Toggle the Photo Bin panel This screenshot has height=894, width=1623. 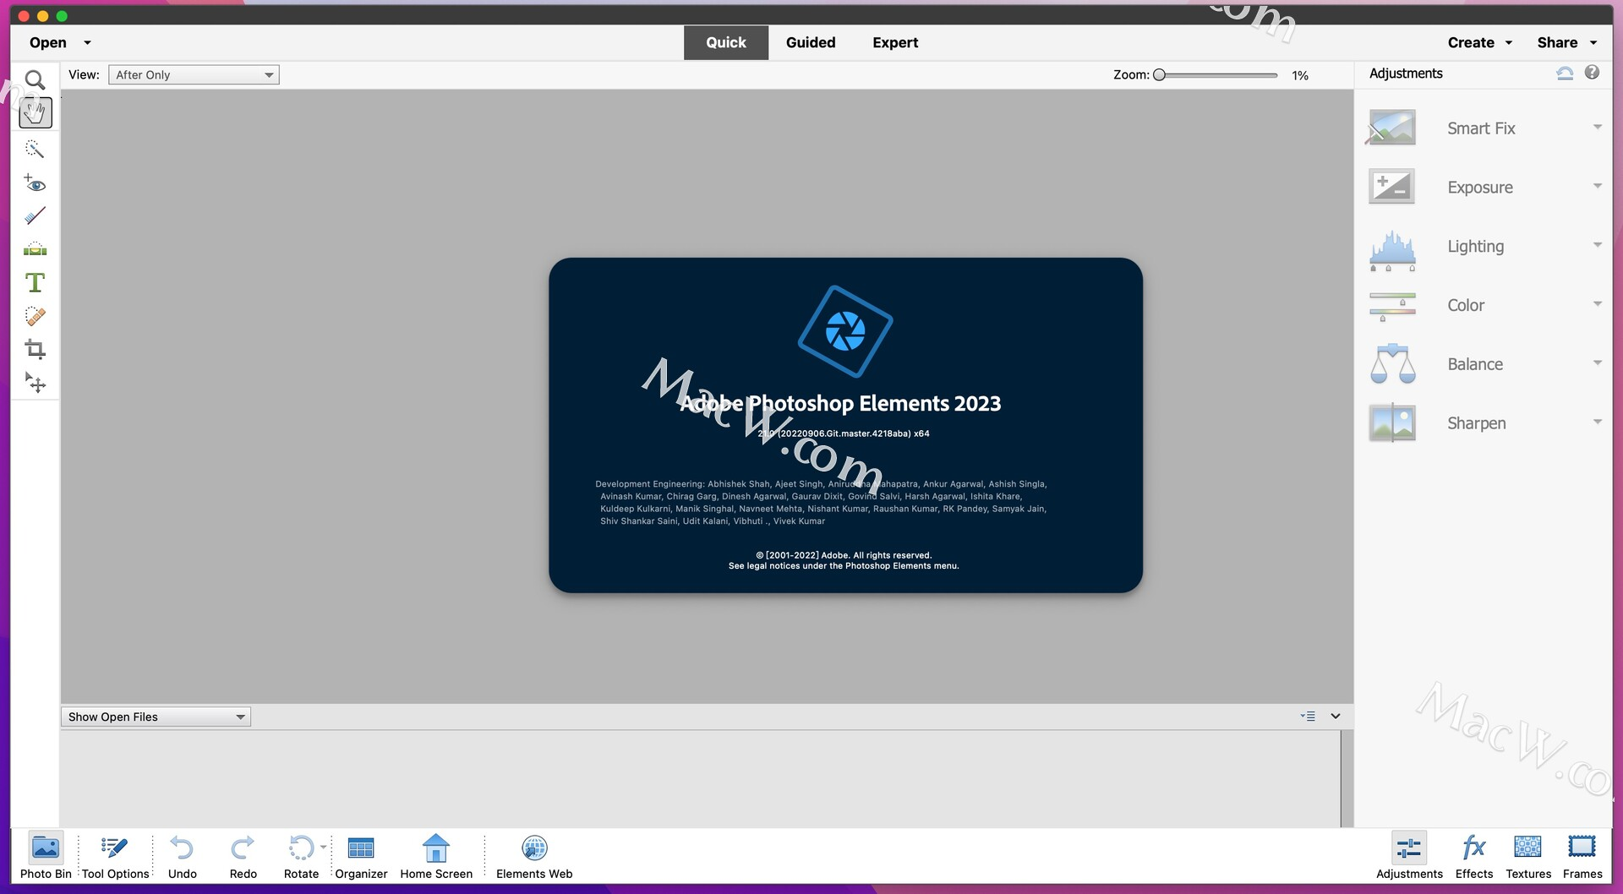point(46,856)
